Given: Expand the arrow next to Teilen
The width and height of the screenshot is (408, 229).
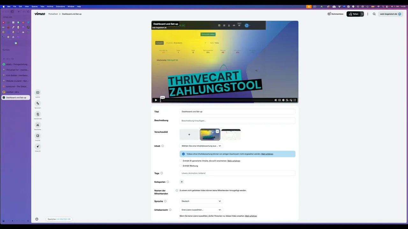Looking at the screenshot, I should (362, 14).
